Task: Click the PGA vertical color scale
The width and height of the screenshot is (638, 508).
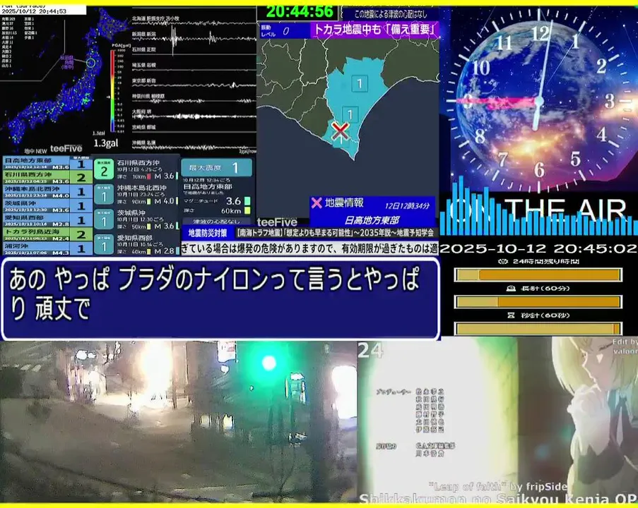Action: point(112,90)
